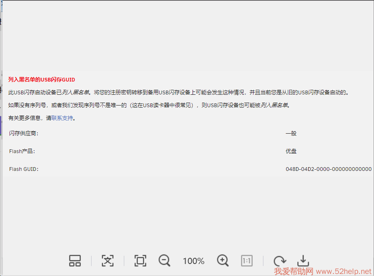Image resolution: width=374 pixels, height=276 pixels.
Task: Show image at 1:1 actual size
Action: (247, 261)
